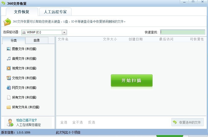Click the 反选 link
208x137 pixels.
click(91, 122)
